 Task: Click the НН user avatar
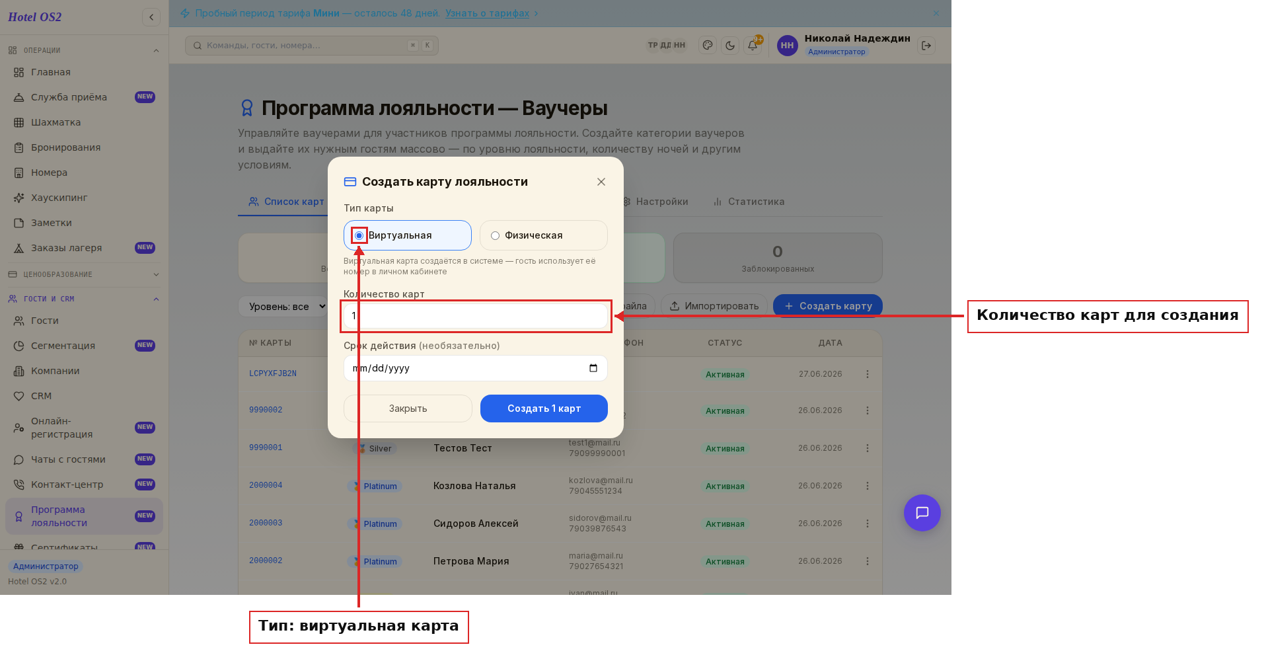tap(787, 46)
